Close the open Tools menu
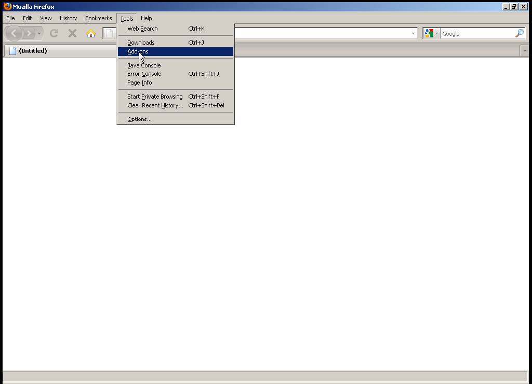Screen dimensions: 532x384 127,18
